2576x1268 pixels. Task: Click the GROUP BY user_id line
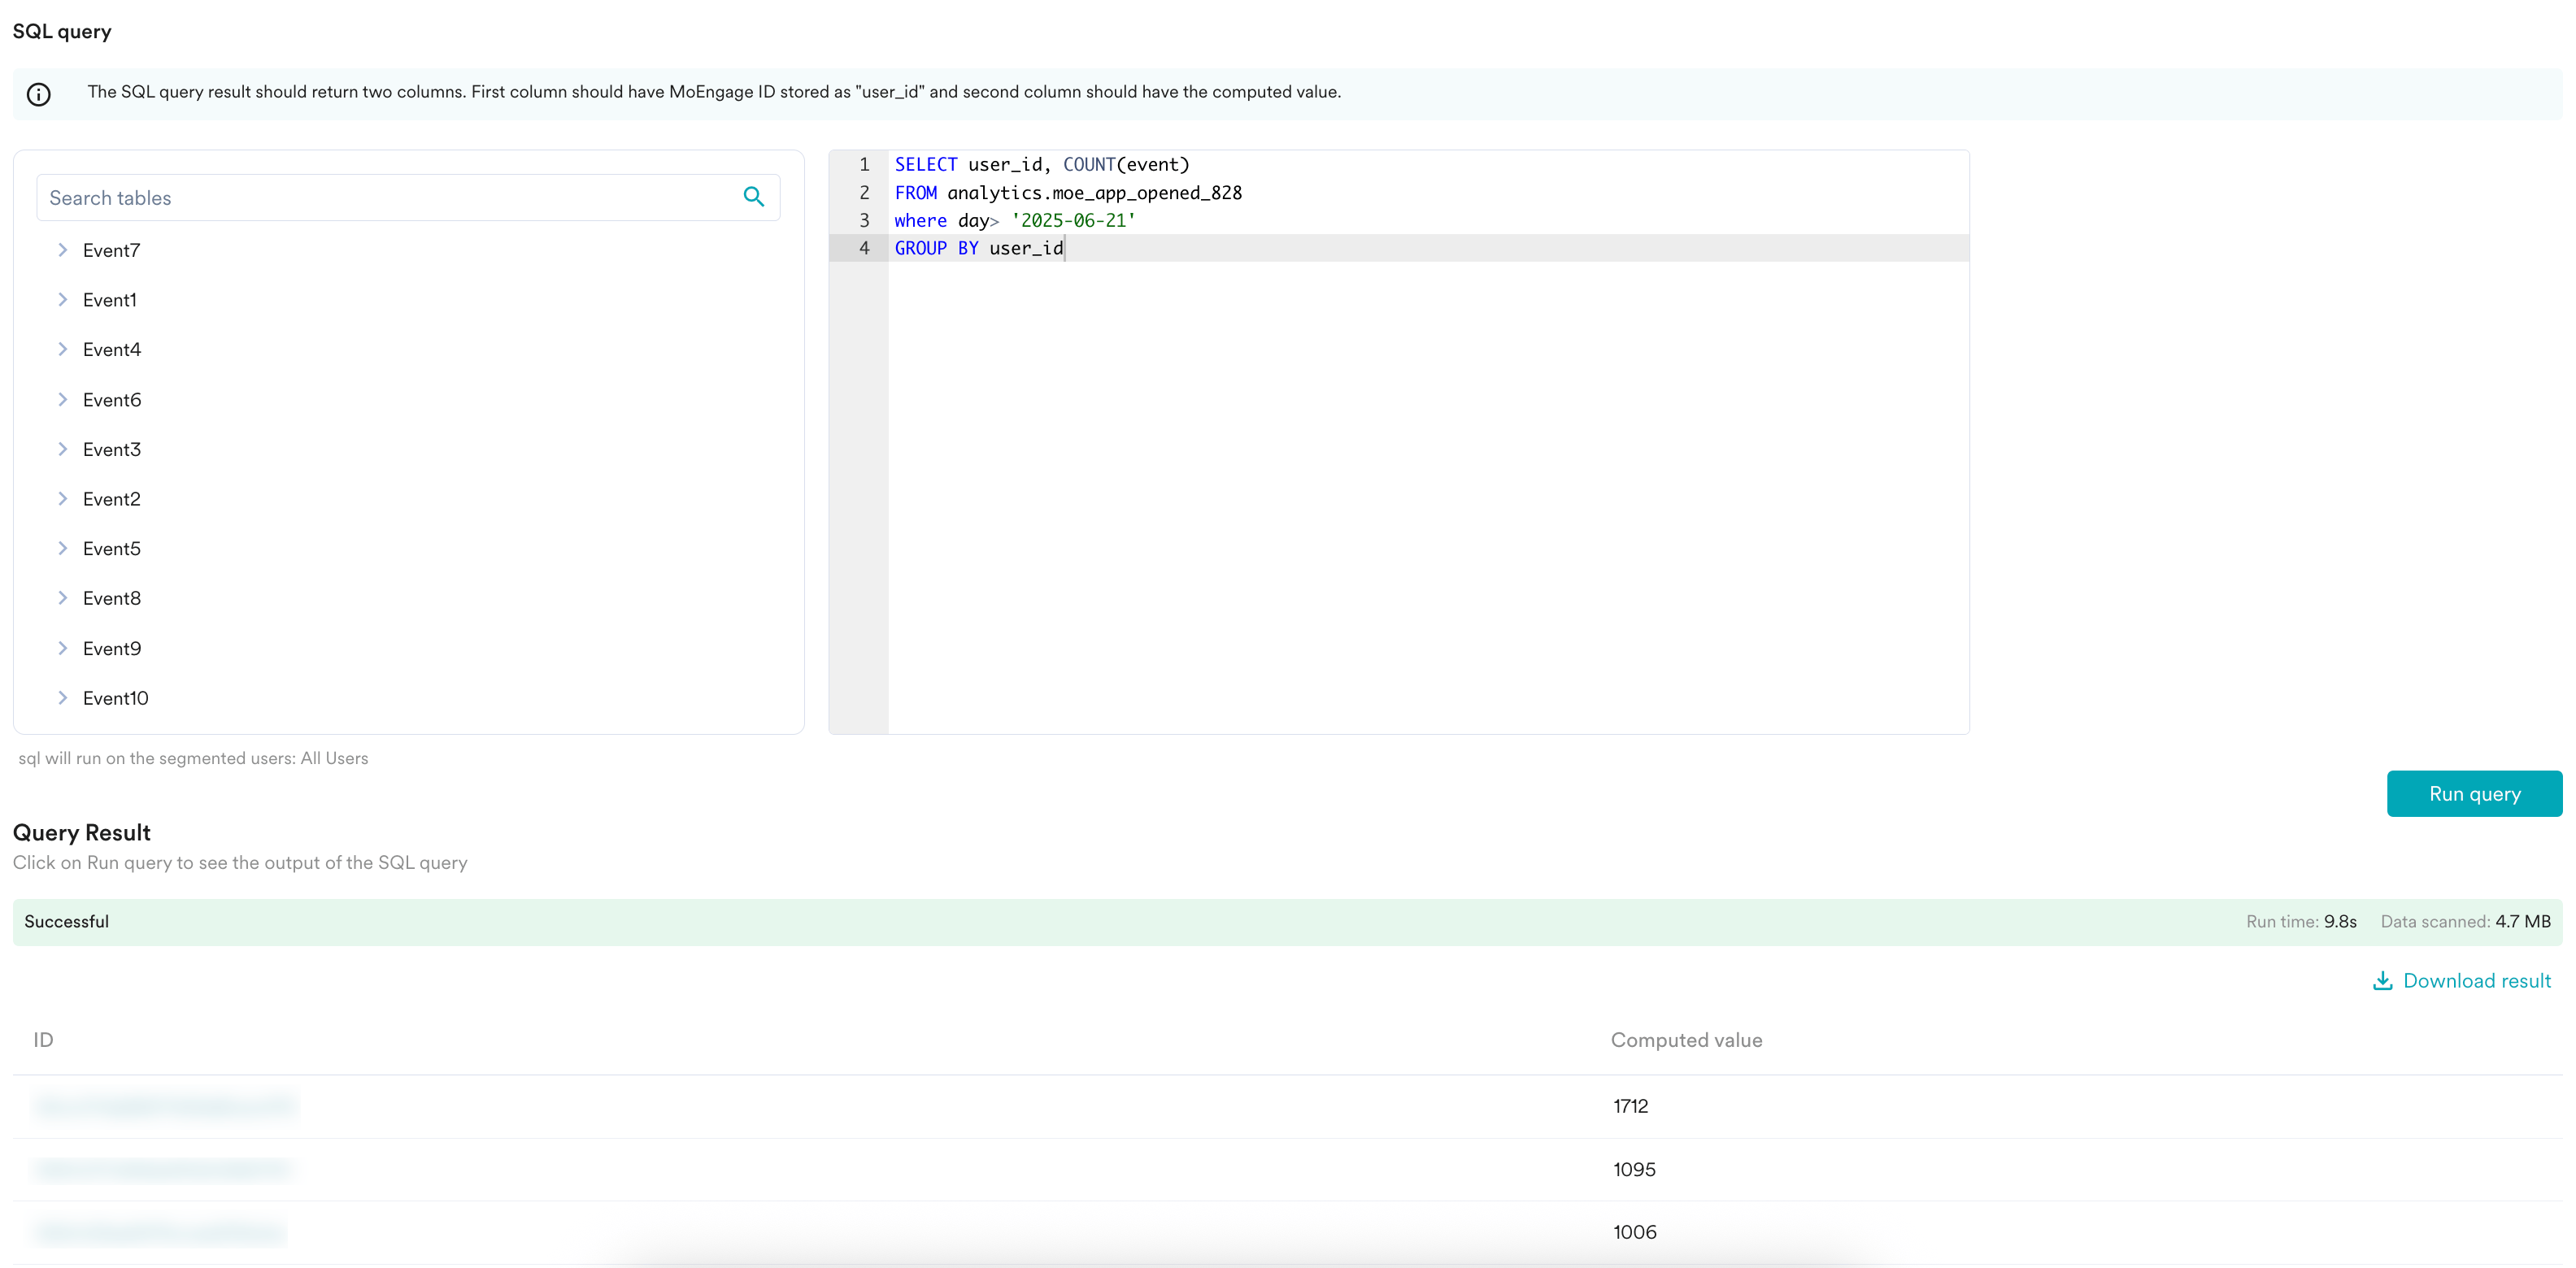979,248
